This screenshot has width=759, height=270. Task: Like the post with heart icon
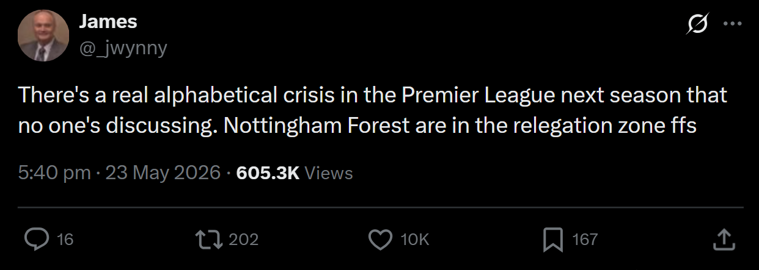point(381,240)
